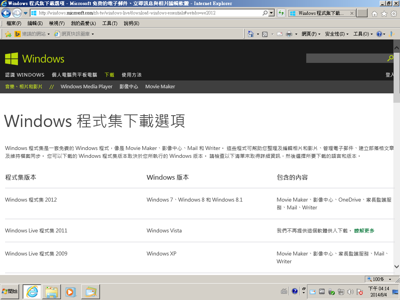
Task: Click the Windows Live 程式集 2009 text
Action: click(x=36, y=254)
